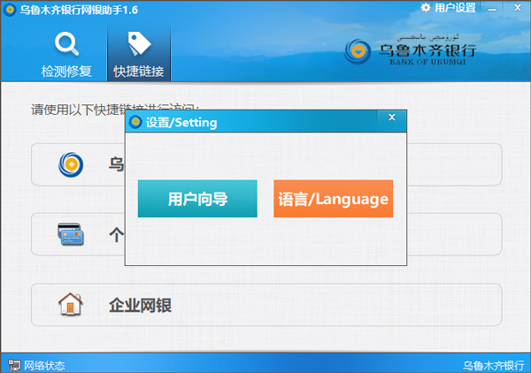Click the tag icon above 快捷链接
This screenshot has width=531, height=373.
pos(139,43)
